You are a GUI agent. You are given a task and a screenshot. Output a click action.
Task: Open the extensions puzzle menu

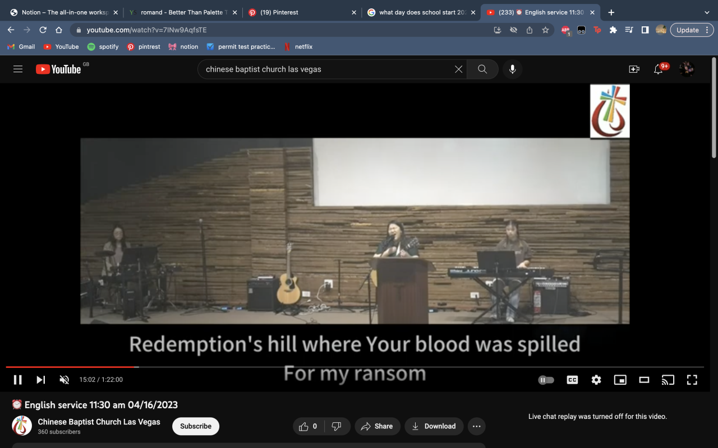tap(613, 30)
